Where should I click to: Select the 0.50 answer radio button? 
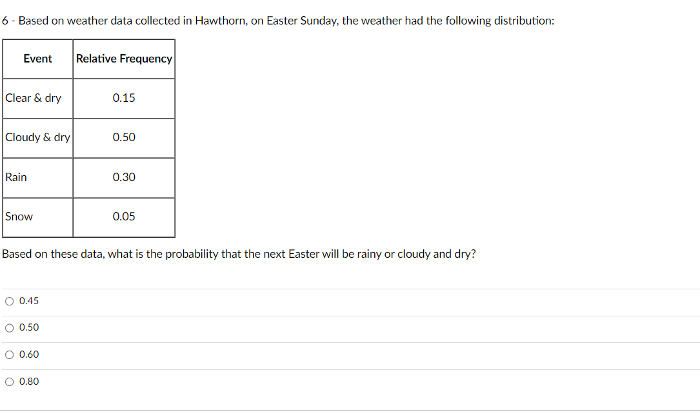point(10,328)
